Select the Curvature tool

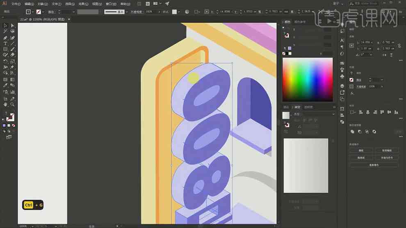point(12,38)
